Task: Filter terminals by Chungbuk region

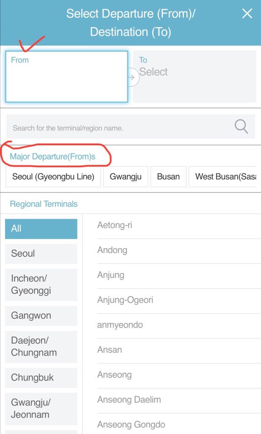Action: [x=41, y=378]
